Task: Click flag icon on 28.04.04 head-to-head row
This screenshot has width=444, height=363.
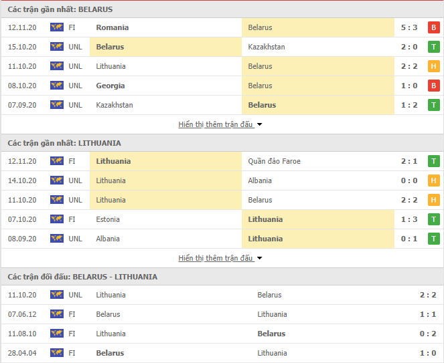Action: pyautogui.click(x=57, y=353)
